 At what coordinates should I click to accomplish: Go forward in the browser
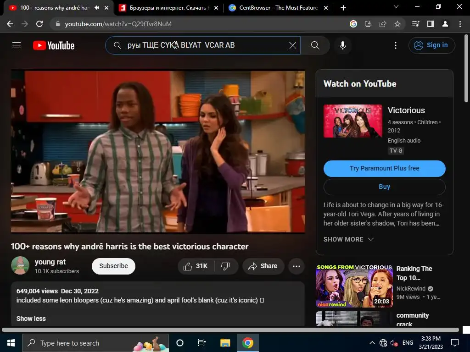click(25, 24)
